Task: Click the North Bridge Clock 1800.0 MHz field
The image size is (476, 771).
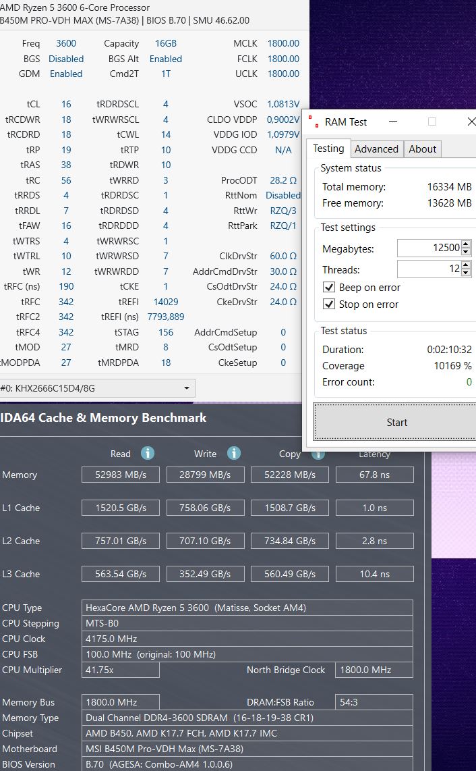Action: coord(374,670)
